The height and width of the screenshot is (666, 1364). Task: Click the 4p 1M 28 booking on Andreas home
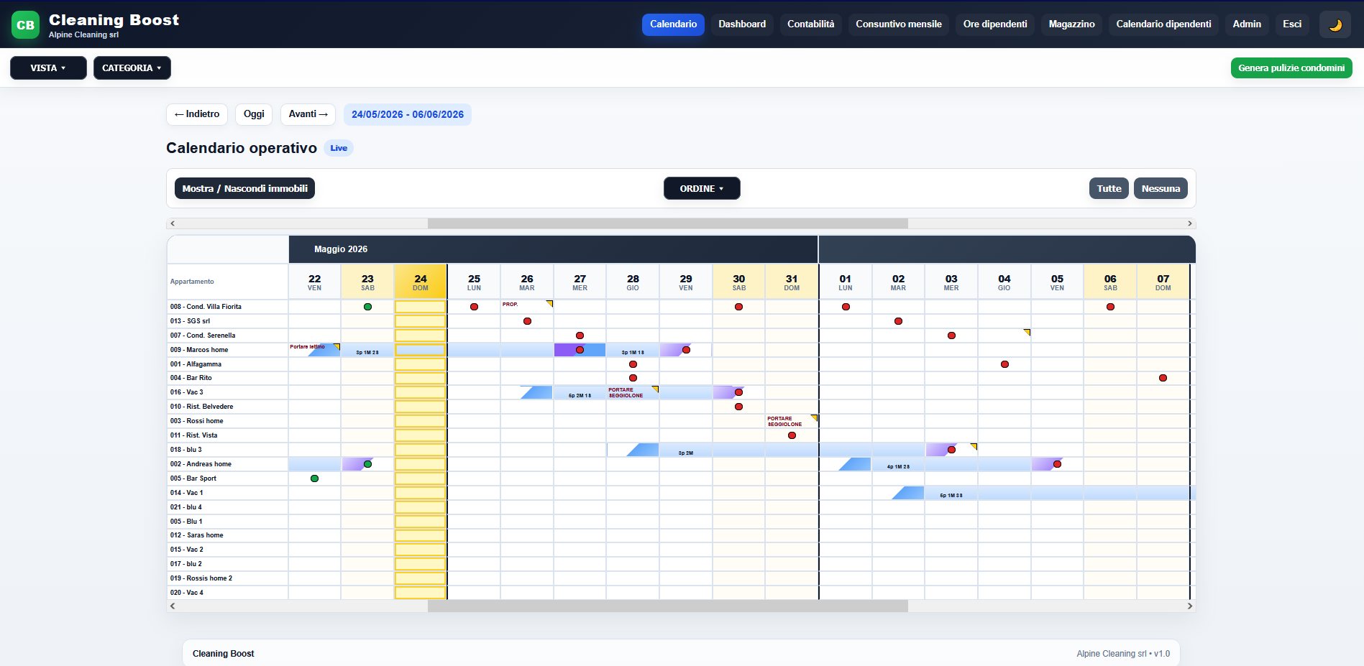tap(898, 466)
